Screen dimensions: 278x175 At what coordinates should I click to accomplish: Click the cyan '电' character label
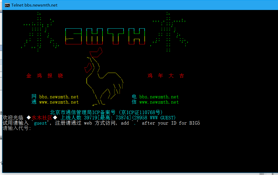point(134,97)
